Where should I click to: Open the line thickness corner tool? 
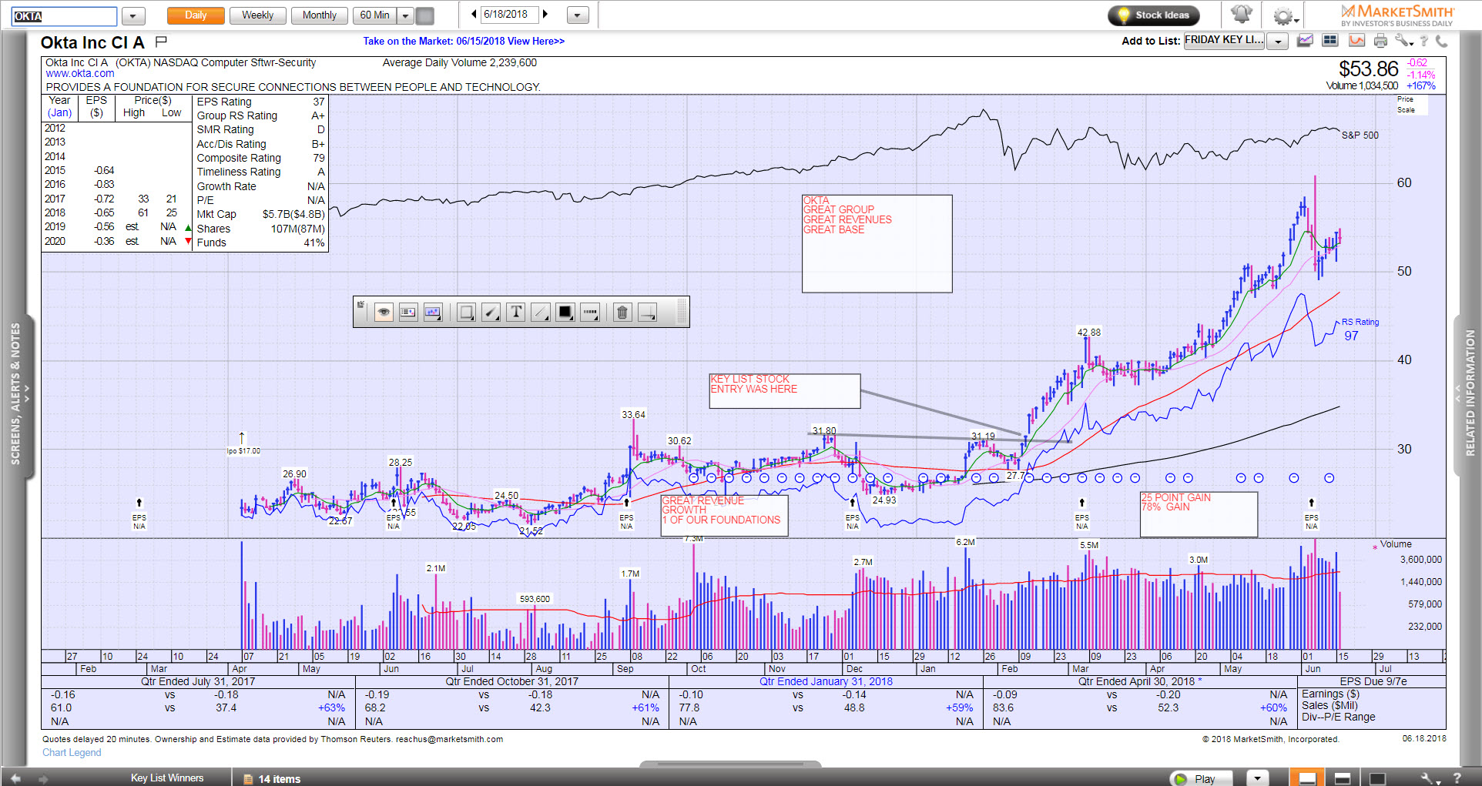tap(648, 312)
